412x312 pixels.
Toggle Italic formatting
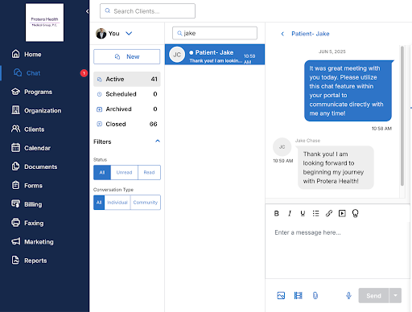point(290,213)
